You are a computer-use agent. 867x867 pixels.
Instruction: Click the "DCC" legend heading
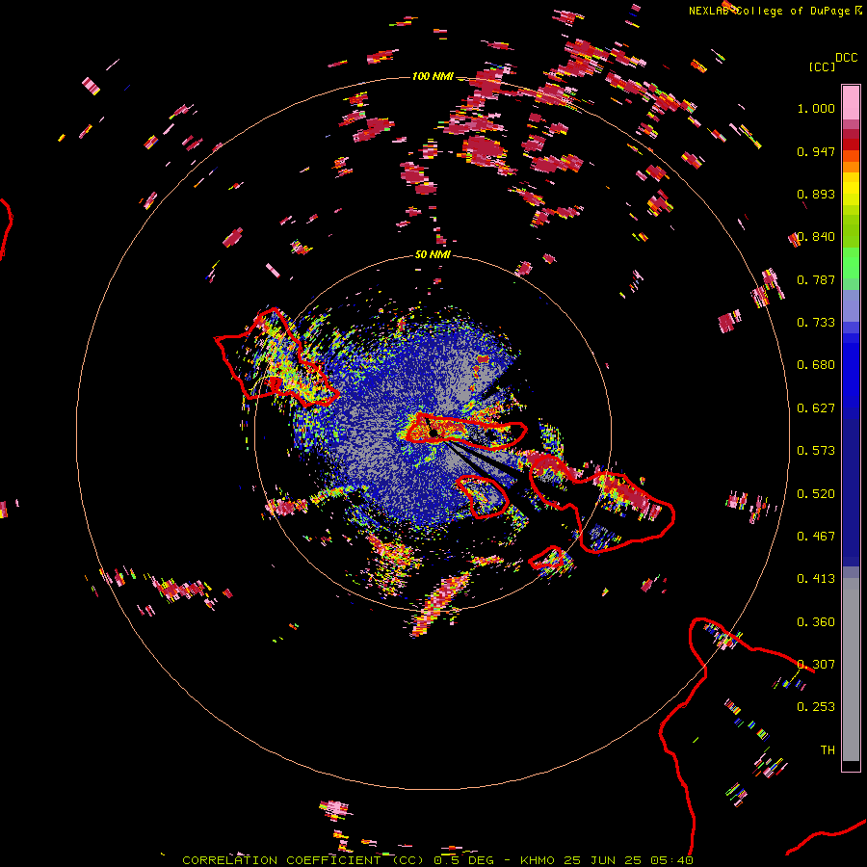(x=847, y=58)
